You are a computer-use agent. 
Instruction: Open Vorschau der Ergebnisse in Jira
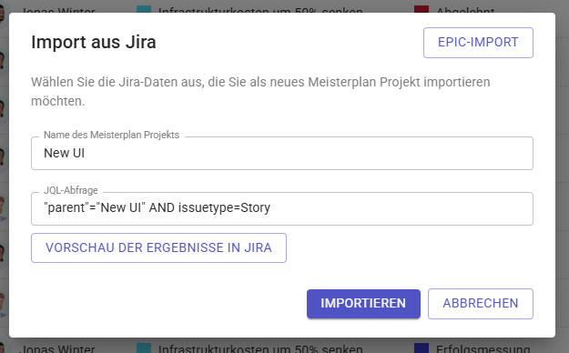click(x=158, y=247)
